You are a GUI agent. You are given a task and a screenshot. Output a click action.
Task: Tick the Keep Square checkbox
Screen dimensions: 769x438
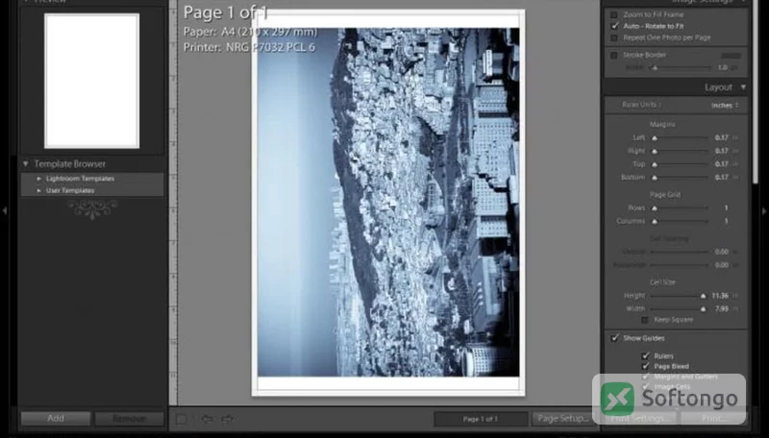pyautogui.click(x=645, y=320)
